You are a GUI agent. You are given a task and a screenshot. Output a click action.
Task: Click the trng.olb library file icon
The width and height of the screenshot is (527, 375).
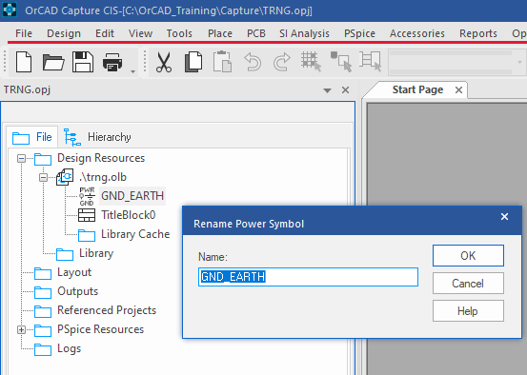coord(65,177)
